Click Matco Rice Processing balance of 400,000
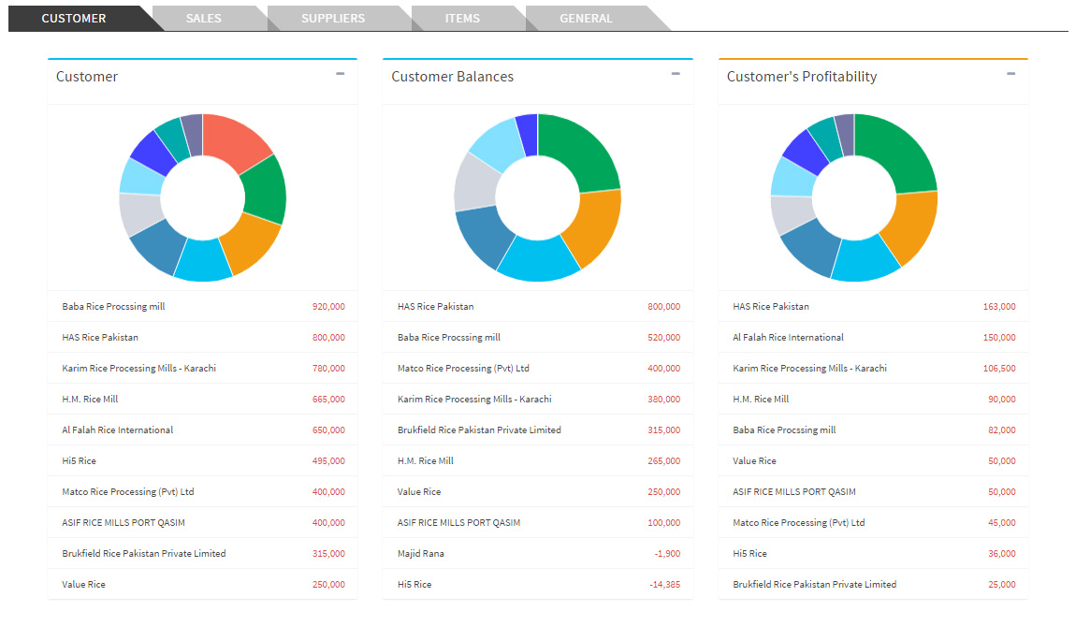Viewport: 1076px width, 626px height. 538,368
